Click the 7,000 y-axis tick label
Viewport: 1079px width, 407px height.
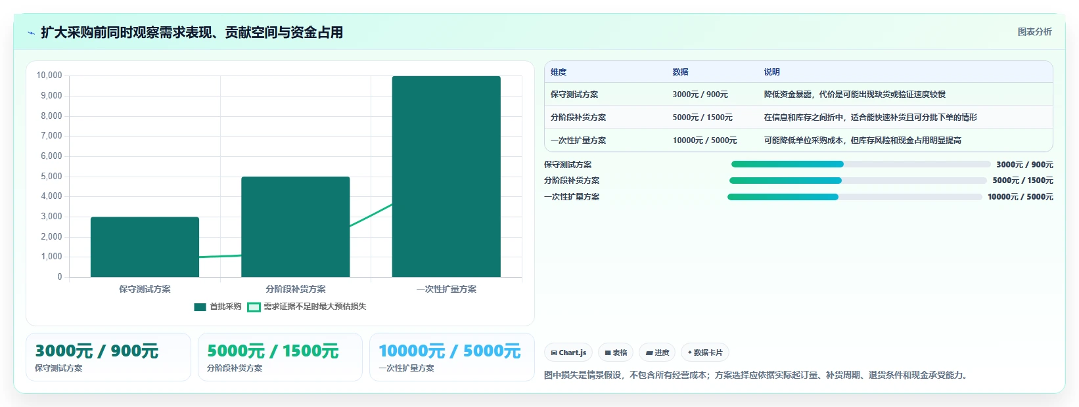point(51,136)
